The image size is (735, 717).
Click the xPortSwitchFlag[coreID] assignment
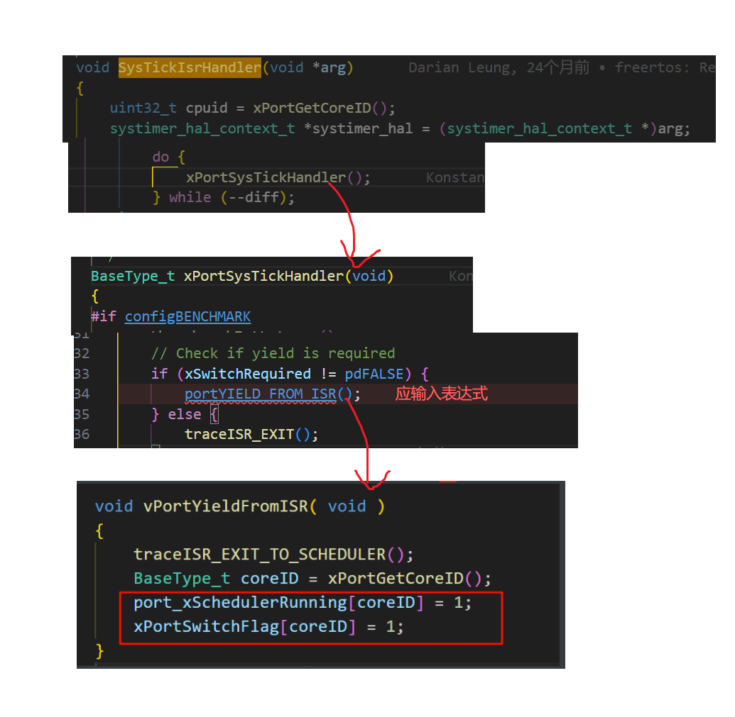click(268, 627)
